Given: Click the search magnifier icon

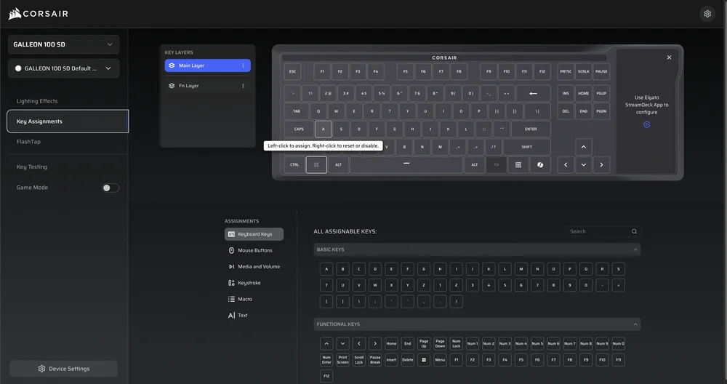Looking at the screenshot, I should point(634,231).
